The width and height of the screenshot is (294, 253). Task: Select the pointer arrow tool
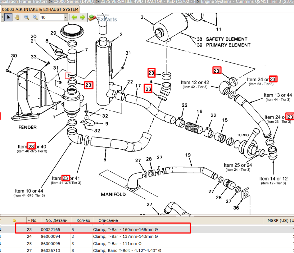[x=8, y=17]
